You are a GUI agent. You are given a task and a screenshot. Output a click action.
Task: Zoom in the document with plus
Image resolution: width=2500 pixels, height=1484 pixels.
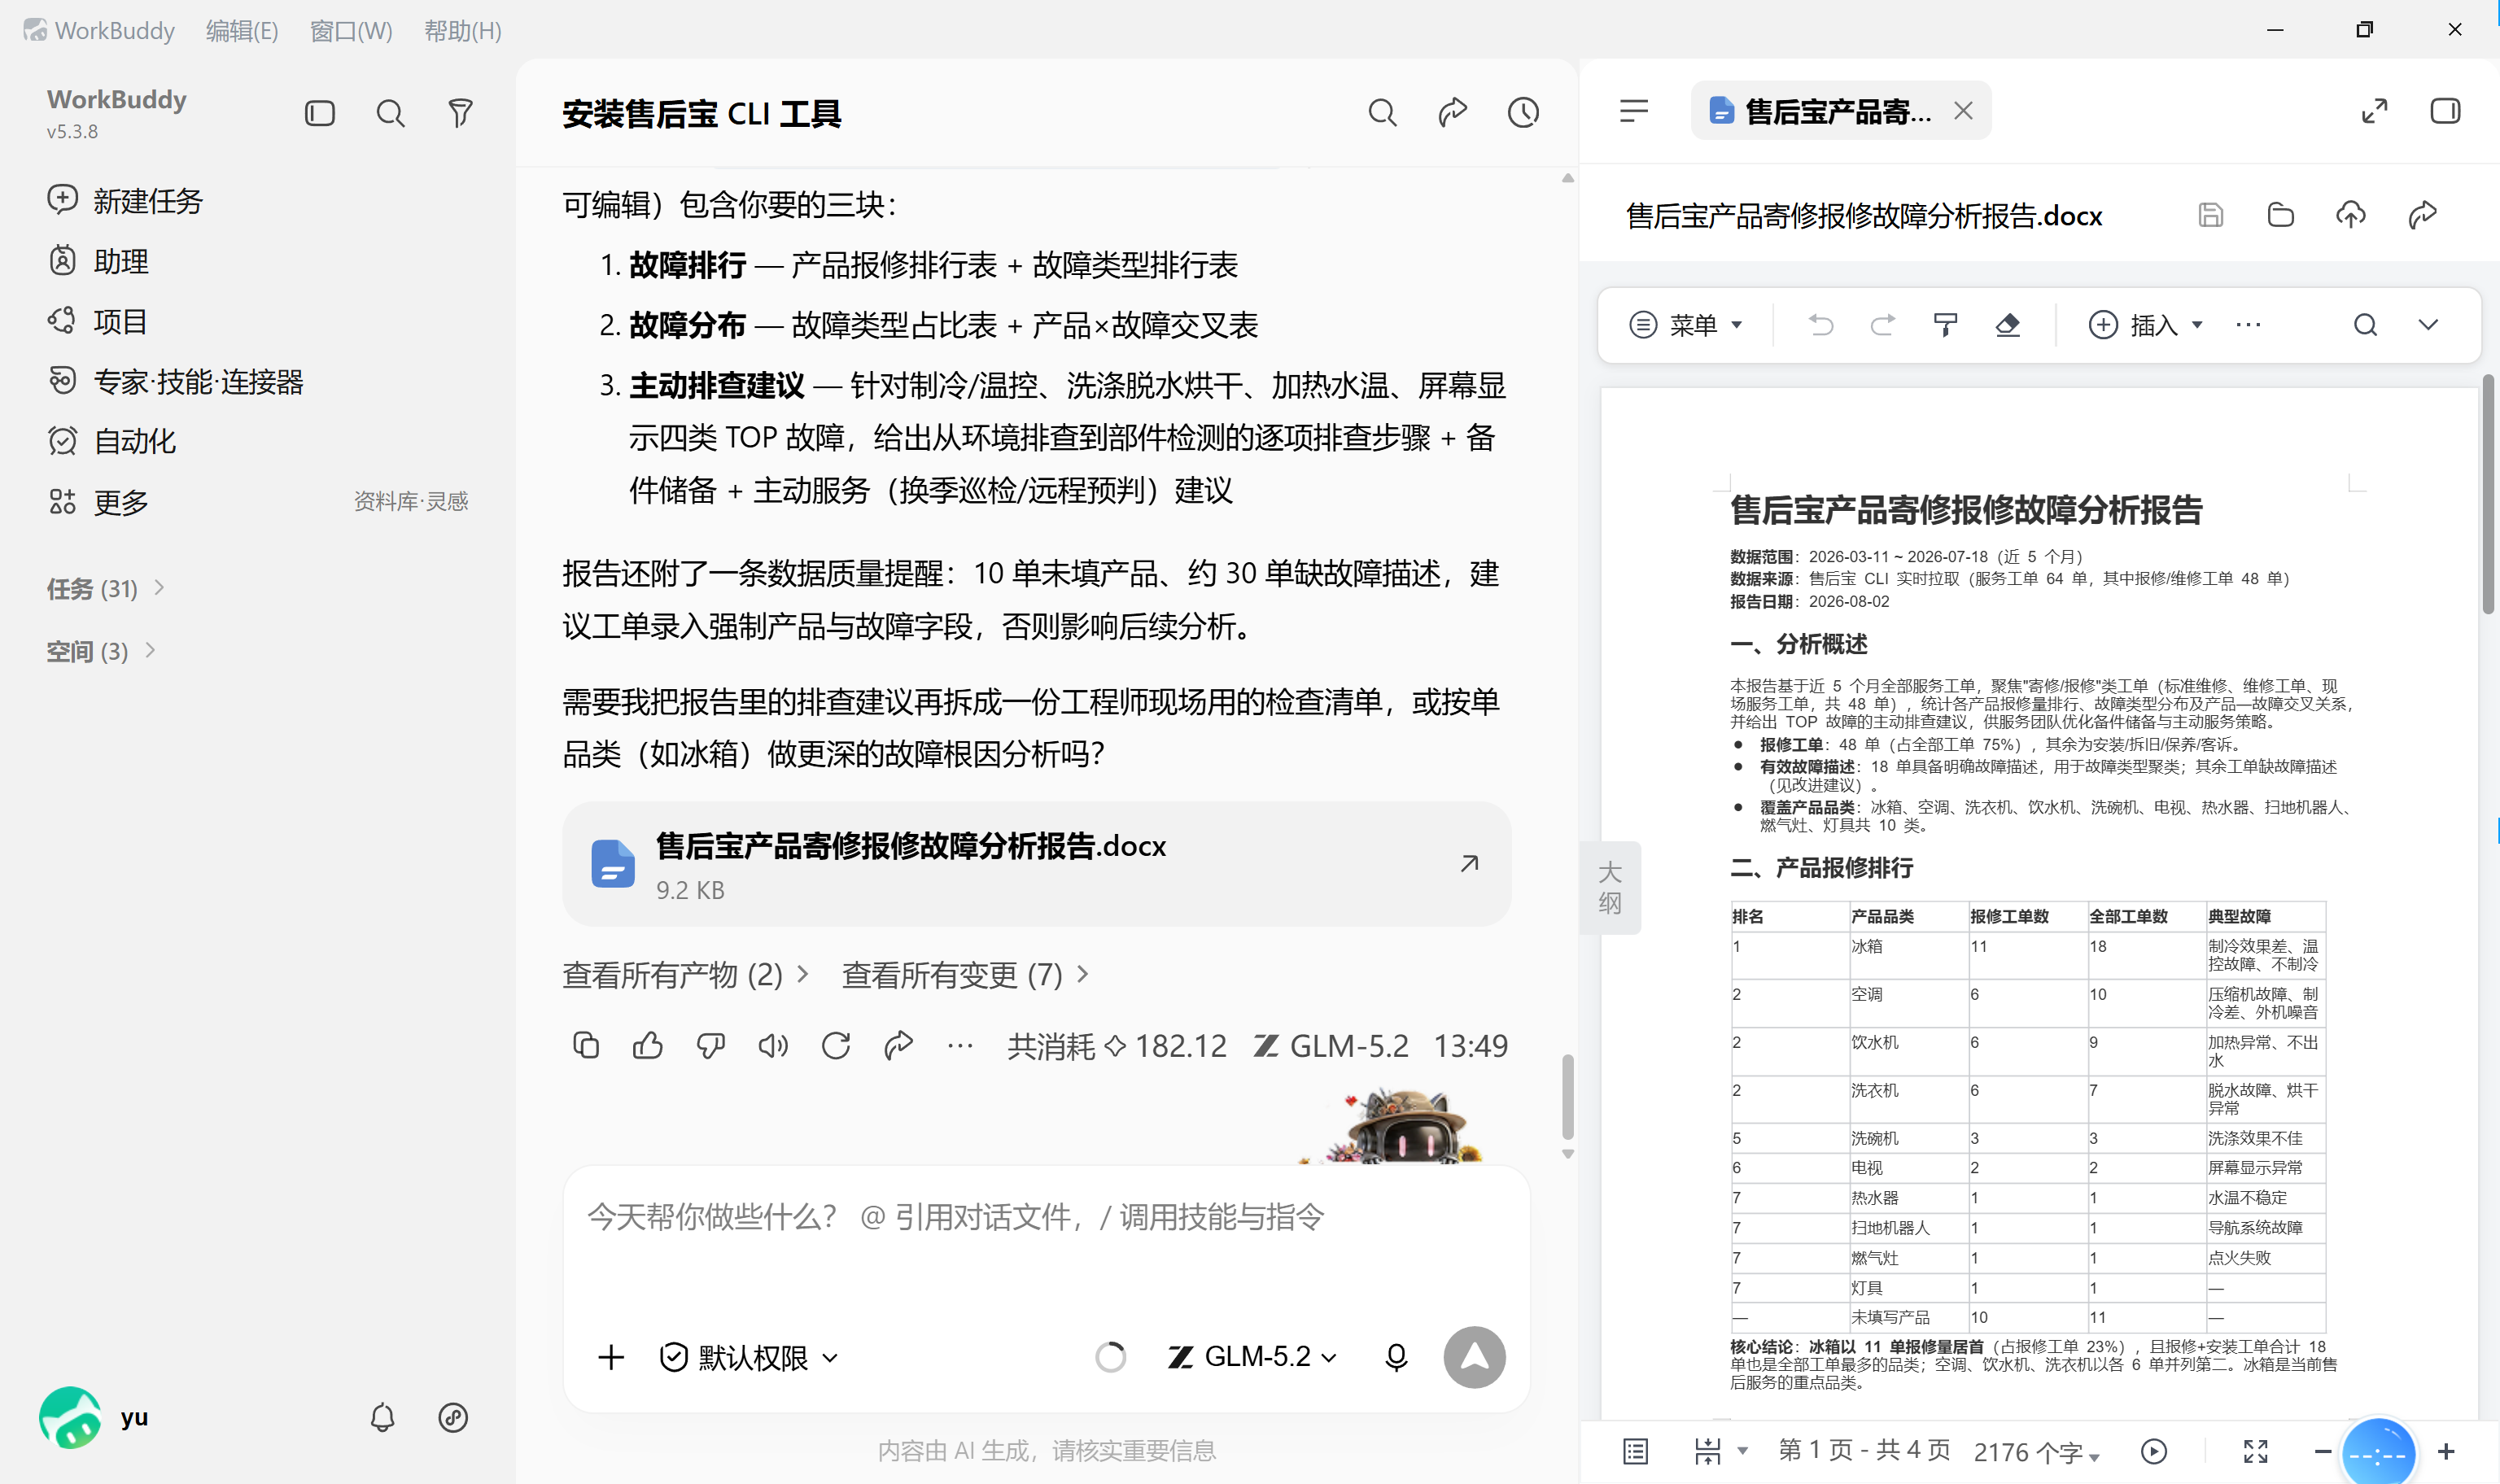2446,1451
